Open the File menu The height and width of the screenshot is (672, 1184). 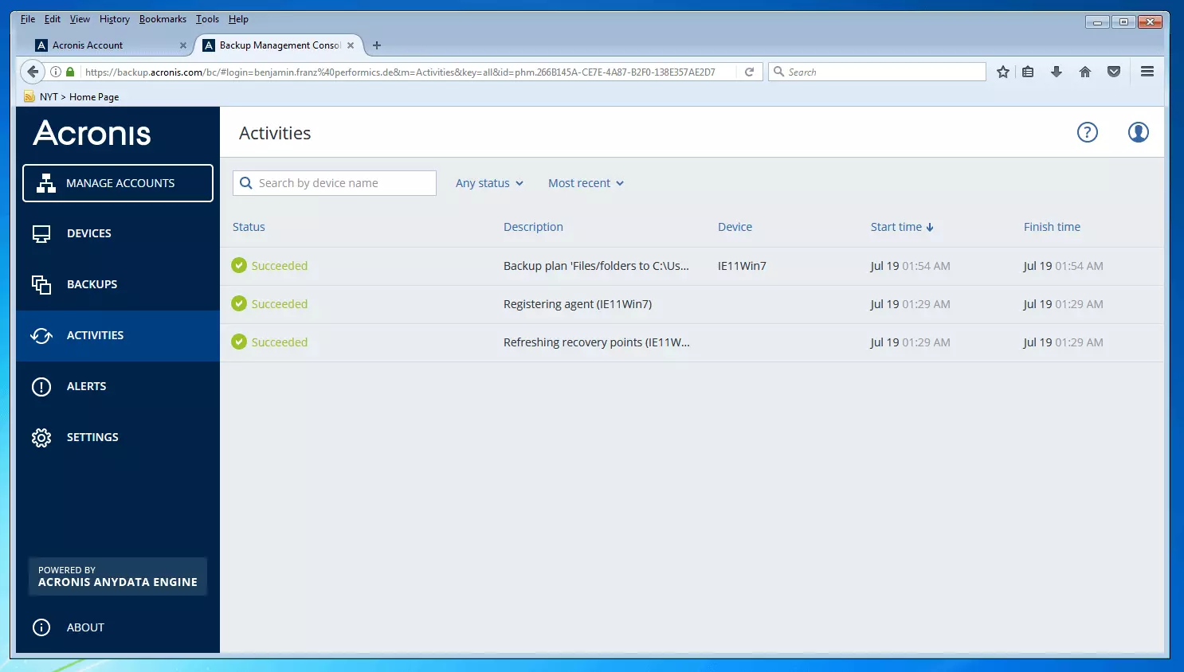pyautogui.click(x=28, y=19)
